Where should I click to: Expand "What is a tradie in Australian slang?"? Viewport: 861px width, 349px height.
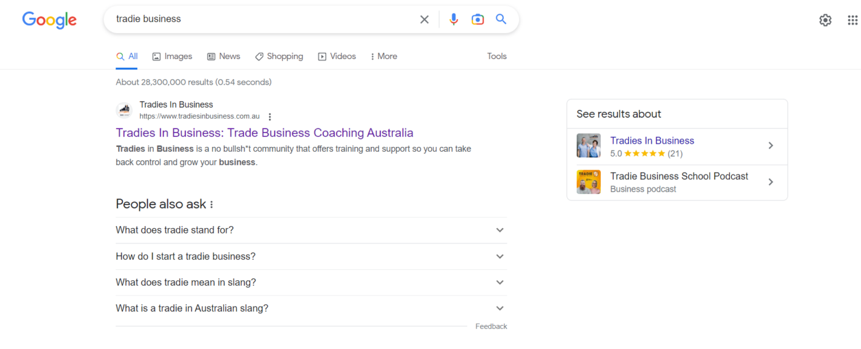click(499, 308)
